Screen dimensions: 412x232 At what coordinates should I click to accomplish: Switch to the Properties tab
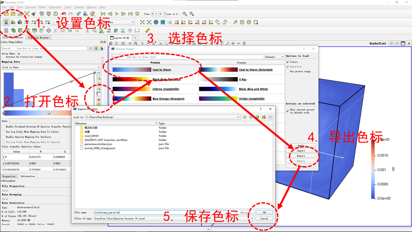point(9,176)
